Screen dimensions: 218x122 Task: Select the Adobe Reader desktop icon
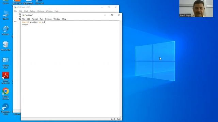point(5,78)
